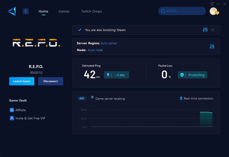Click the 00:00:10 connection timer
Screen dimensions: 229x157
(x=36, y=73)
